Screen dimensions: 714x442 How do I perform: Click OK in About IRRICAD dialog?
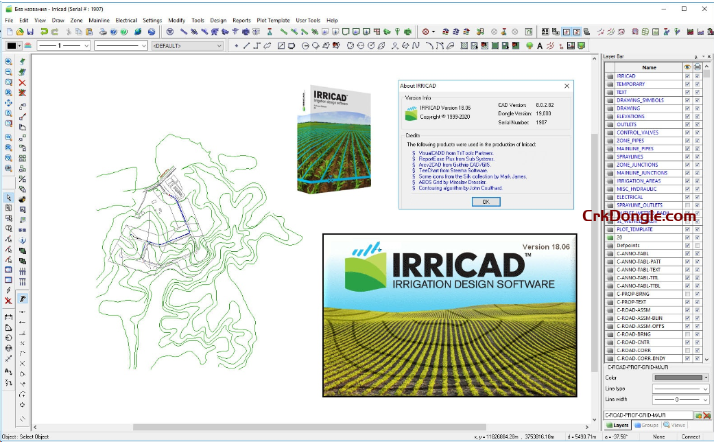coord(486,202)
